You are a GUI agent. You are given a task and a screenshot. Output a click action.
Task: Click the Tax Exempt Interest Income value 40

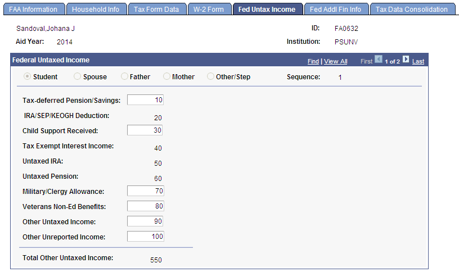tap(157, 148)
